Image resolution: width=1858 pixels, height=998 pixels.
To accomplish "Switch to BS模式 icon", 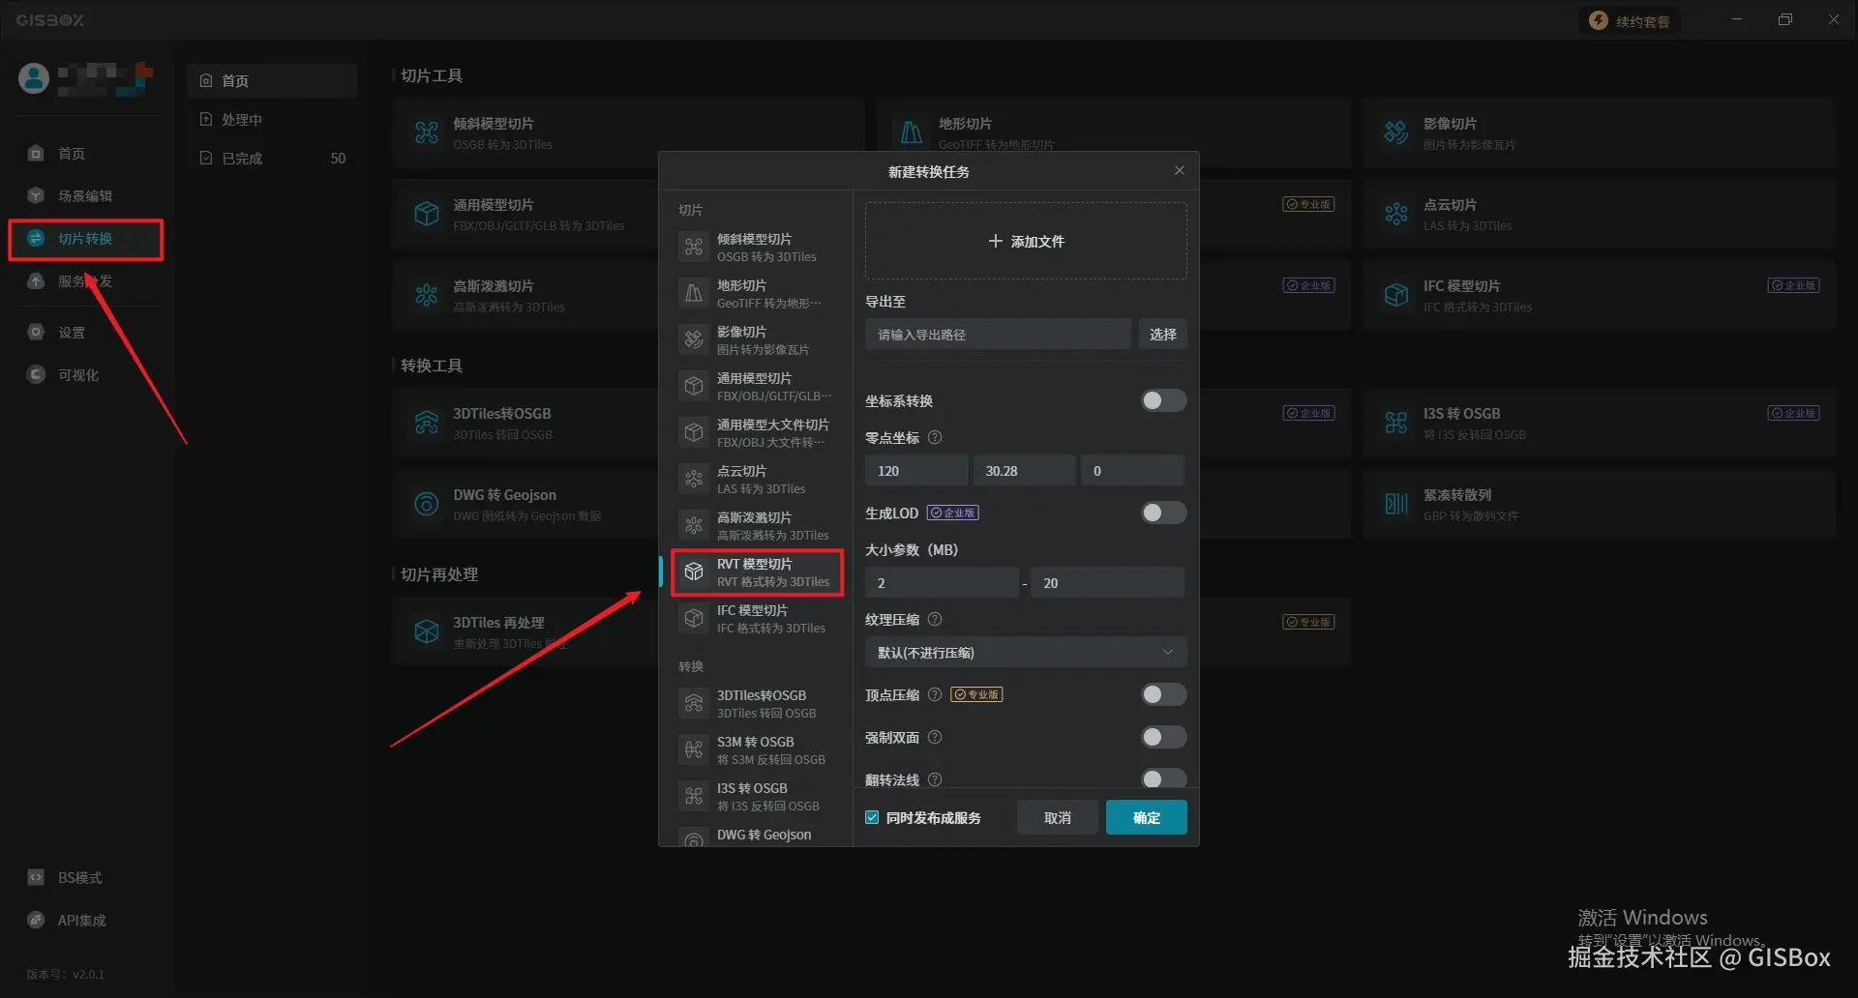I will click(36, 877).
